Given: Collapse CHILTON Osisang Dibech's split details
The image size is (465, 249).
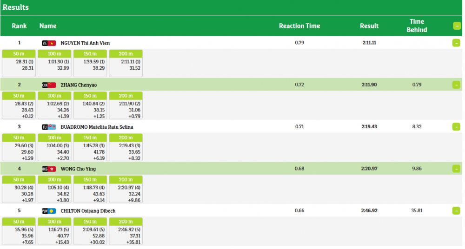Looking at the screenshot, I should coord(456,211).
